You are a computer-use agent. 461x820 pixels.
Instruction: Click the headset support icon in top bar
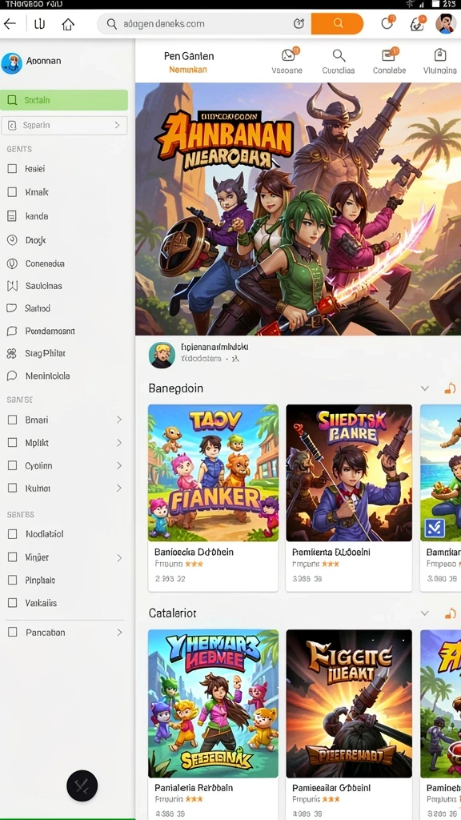(418, 23)
